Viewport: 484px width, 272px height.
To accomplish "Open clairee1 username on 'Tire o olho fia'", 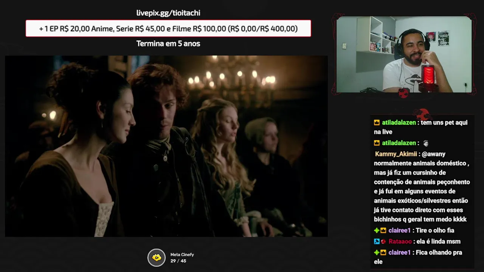I will tap(399, 230).
